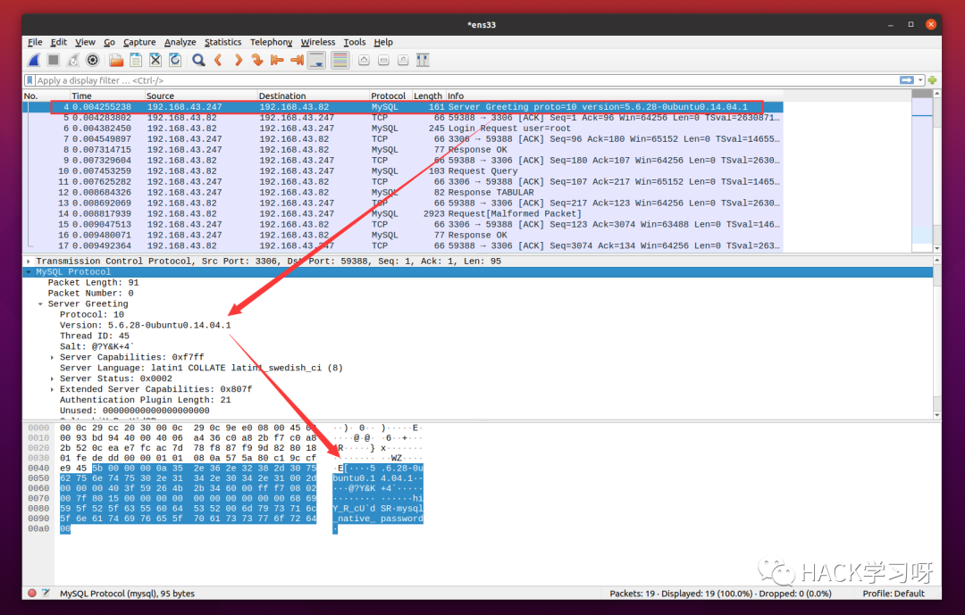Collapse the Server Greeting subtree
Image resolution: width=965 pixels, height=615 pixels.
click(x=40, y=303)
